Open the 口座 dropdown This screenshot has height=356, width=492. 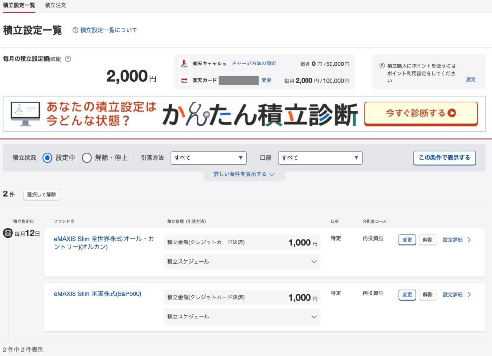click(x=320, y=158)
